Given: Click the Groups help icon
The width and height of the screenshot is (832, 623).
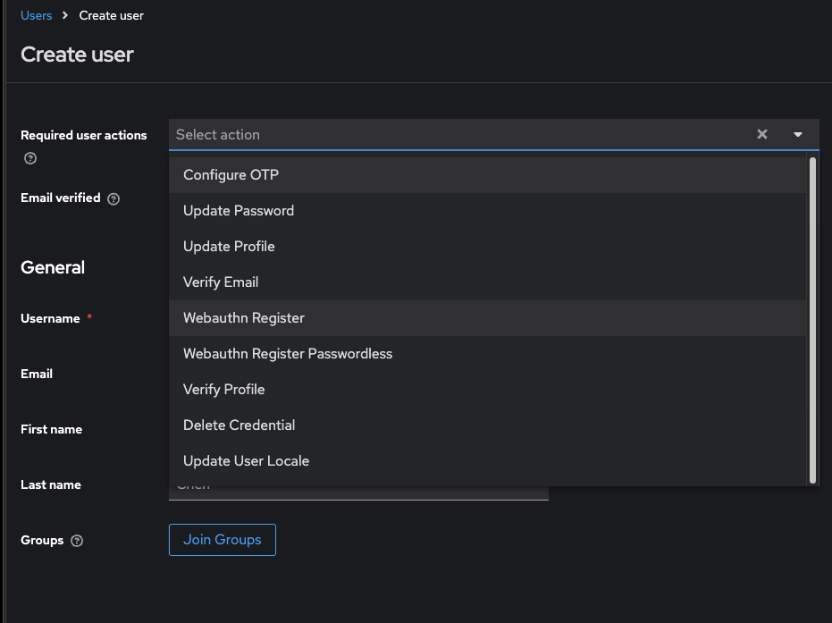Looking at the screenshot, I should click(77, 541).
